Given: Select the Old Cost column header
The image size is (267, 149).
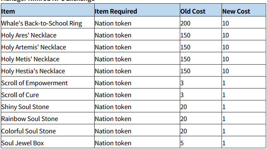Looking at the screenshot, I should [x=201, y=10].
